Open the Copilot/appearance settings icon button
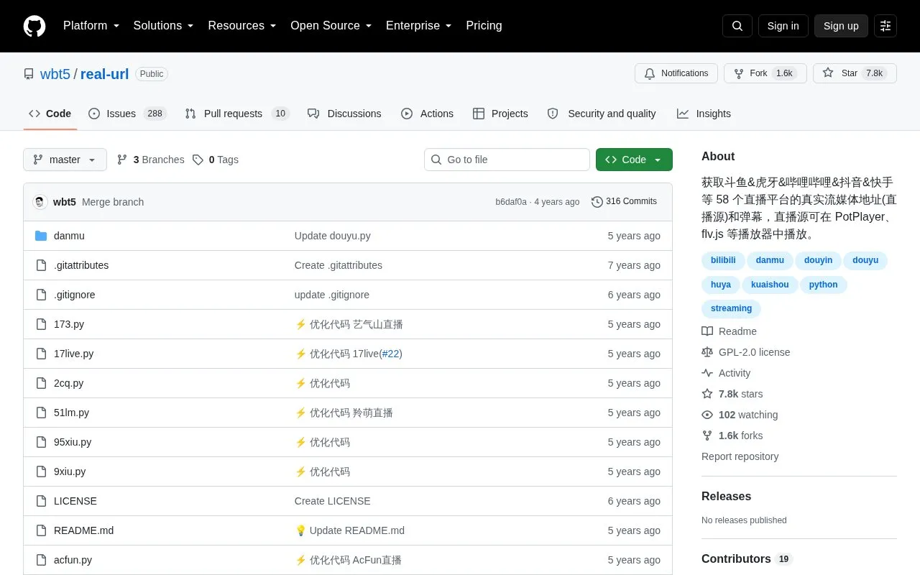Viewport: 920px width, 575px height. pos(885,26)
